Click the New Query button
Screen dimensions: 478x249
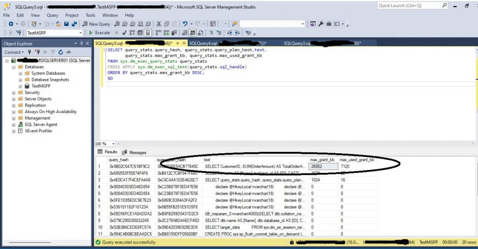[97, 24]
